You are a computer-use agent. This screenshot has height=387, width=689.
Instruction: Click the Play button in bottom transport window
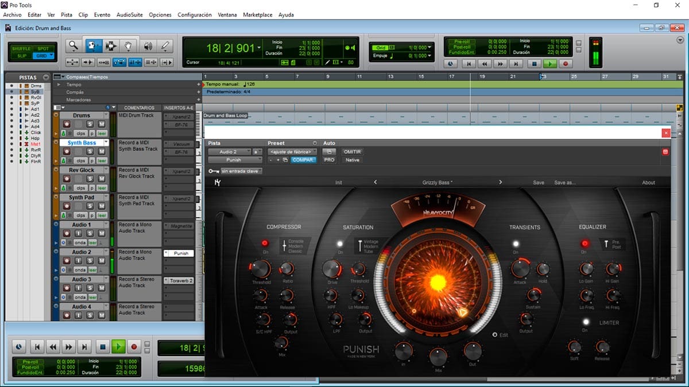coord(118,346)
